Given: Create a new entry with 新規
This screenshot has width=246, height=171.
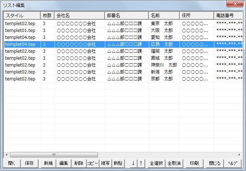Looking at the screenshot, I should 48,163.
